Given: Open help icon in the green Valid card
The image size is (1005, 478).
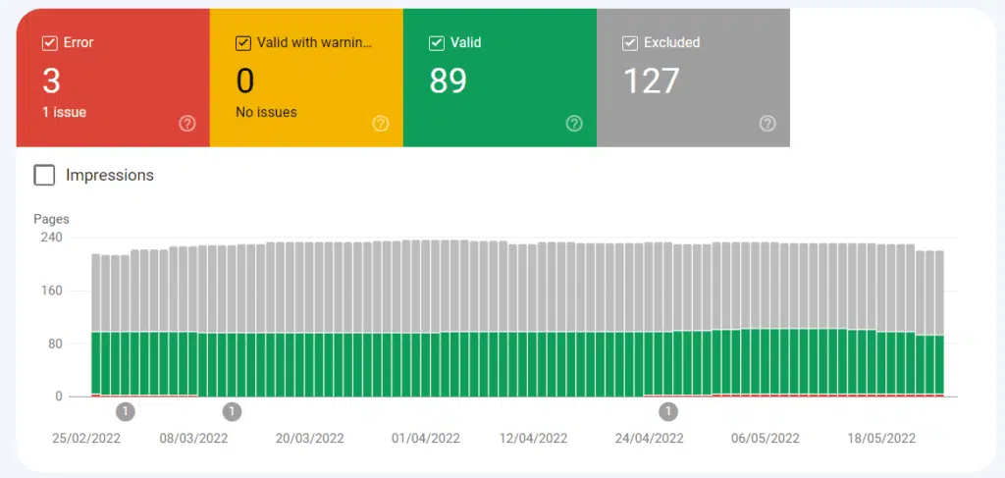Looking at the screenshot, I should (x=574, y=124).
